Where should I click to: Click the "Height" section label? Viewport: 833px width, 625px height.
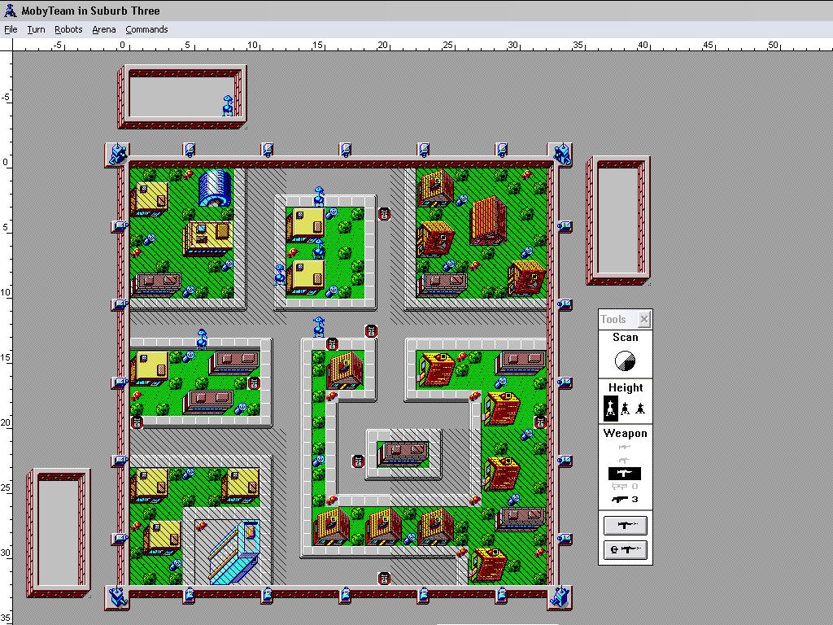pyautogui.click(x=626, y=387)
